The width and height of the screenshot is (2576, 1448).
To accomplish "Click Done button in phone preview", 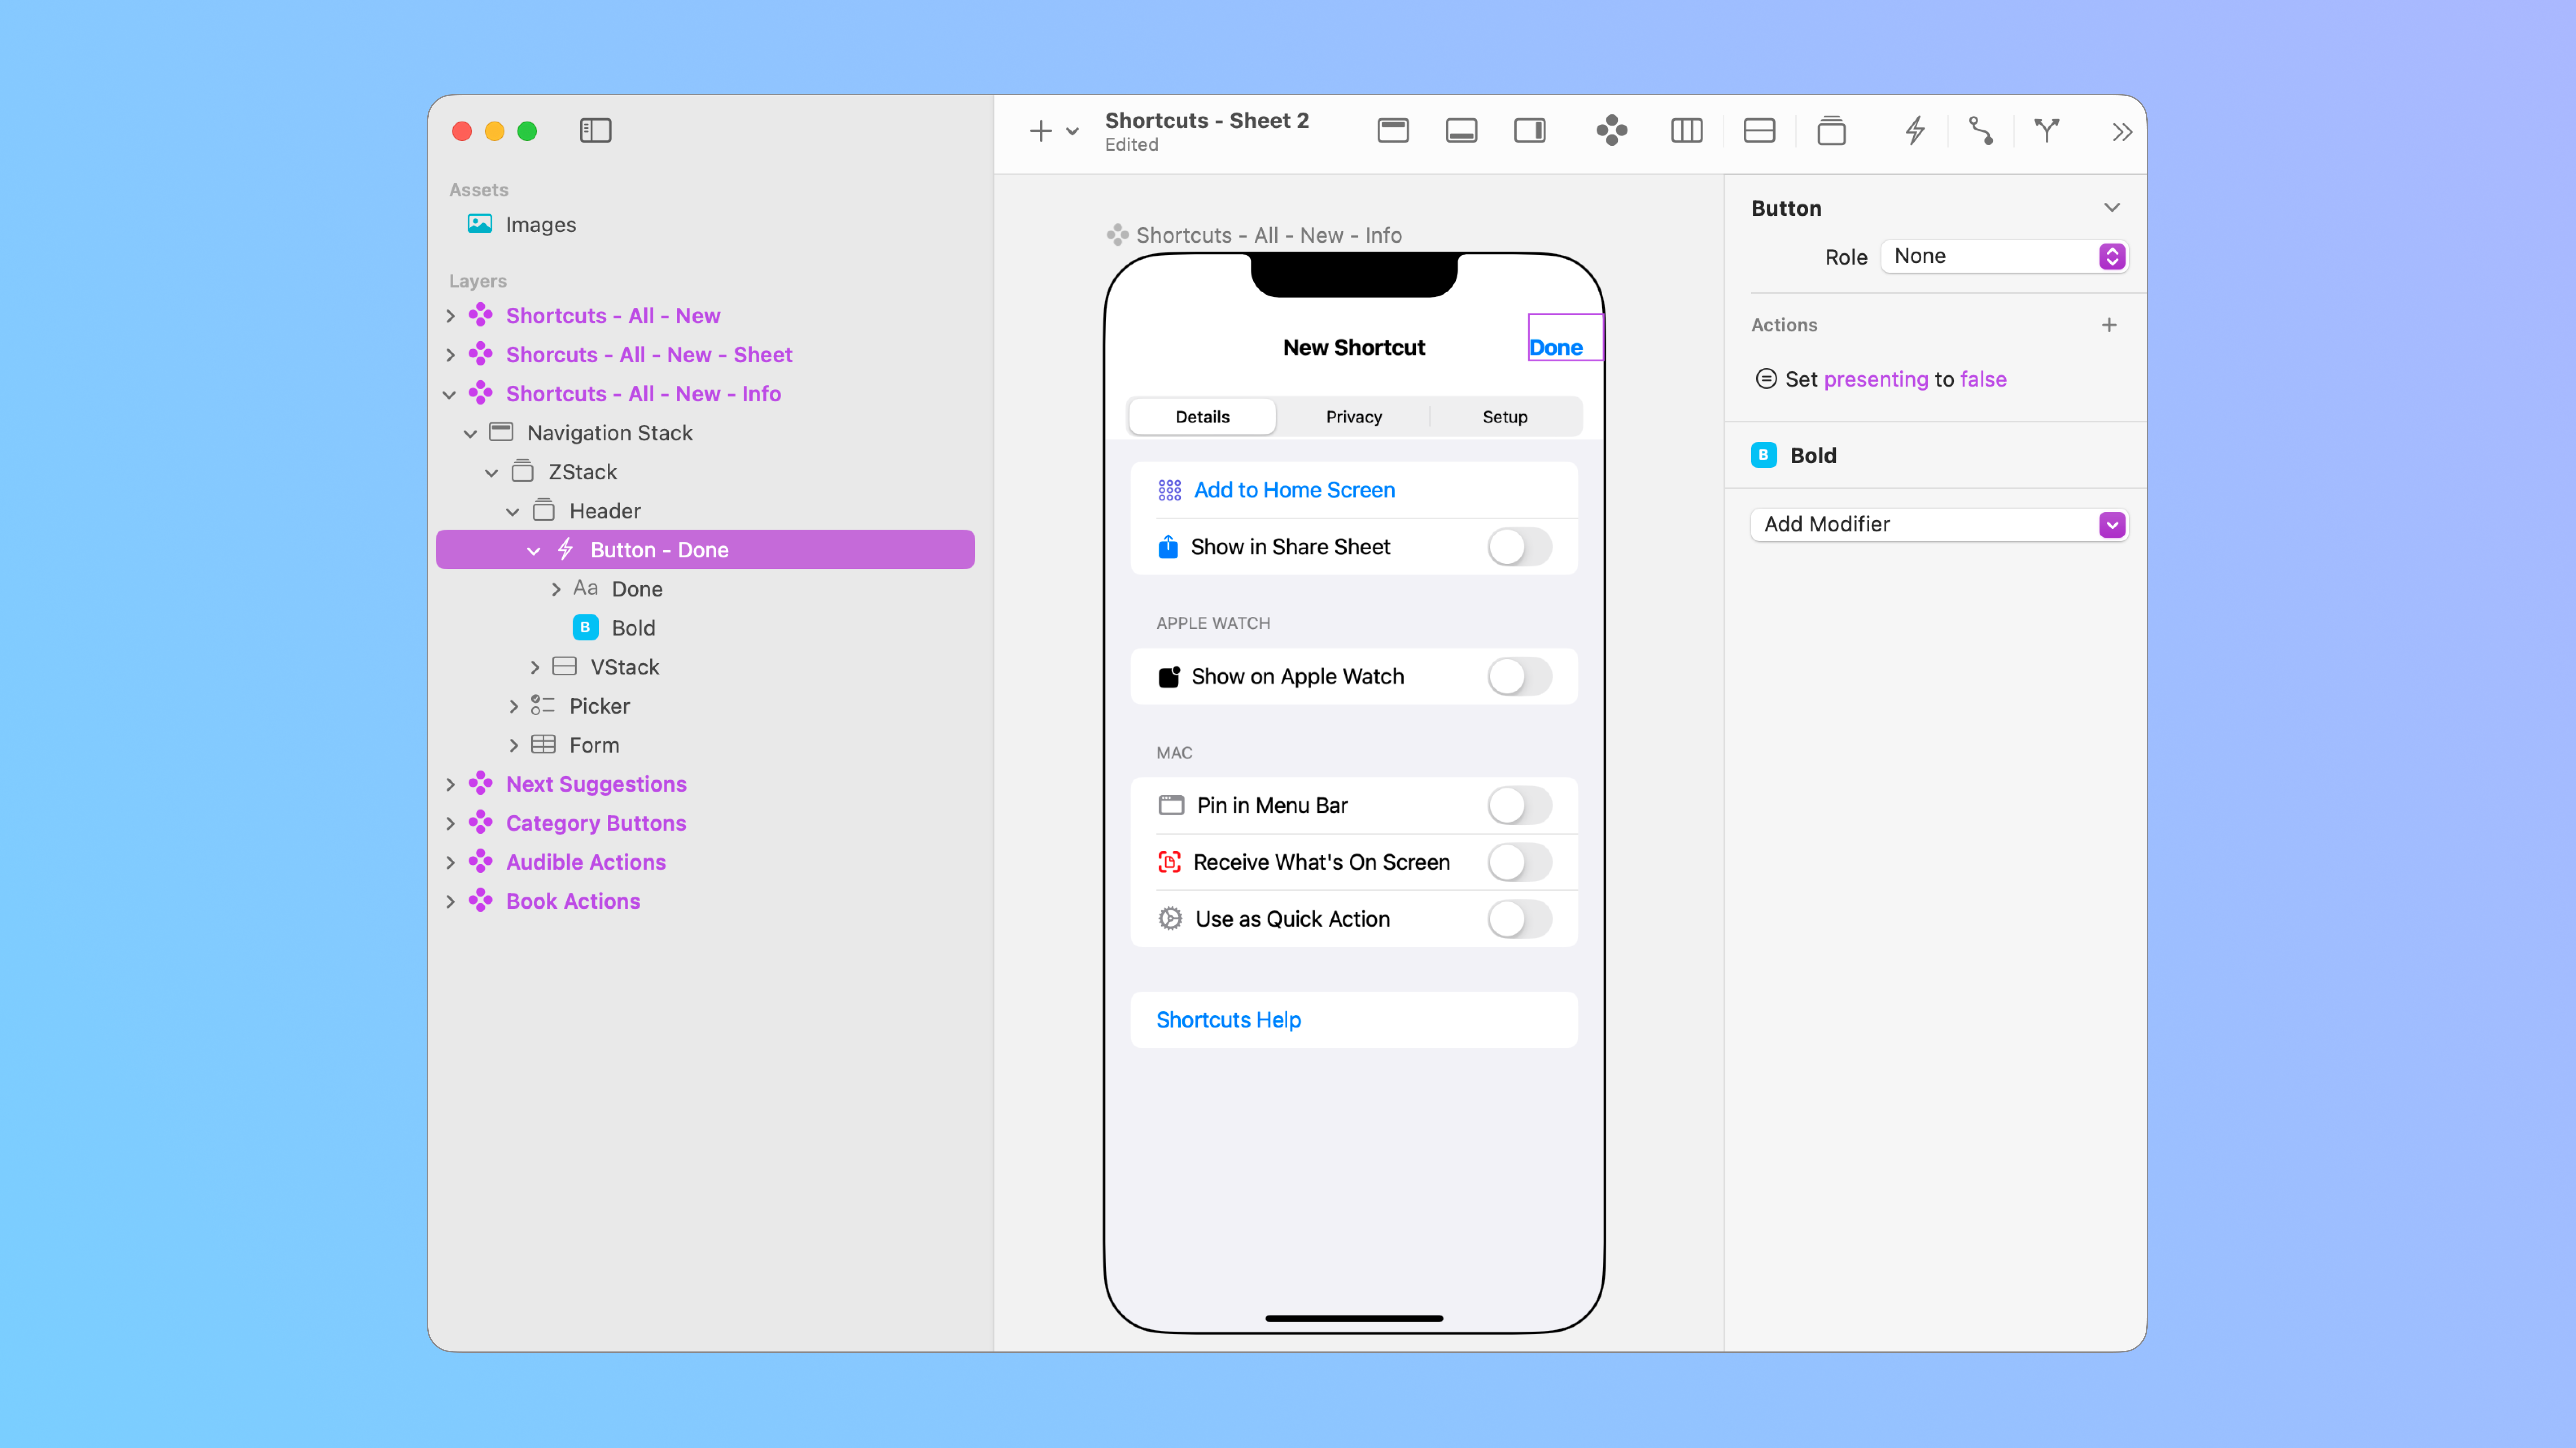I will click(x=1556, y=348).
